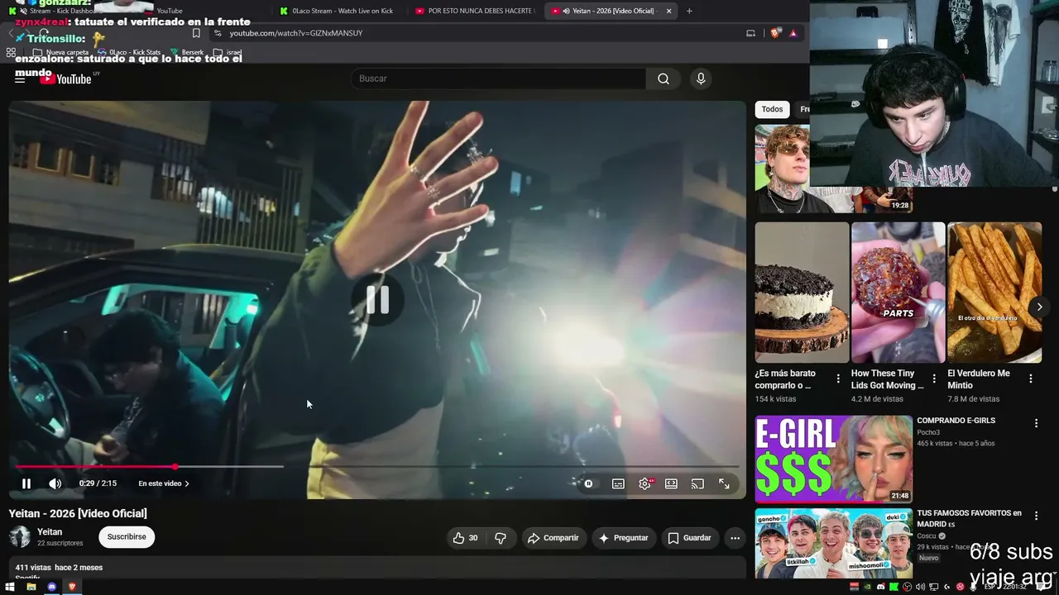Open File Explorer from the taskbar
Screen dimensions: 1059x595
[31, 587]
